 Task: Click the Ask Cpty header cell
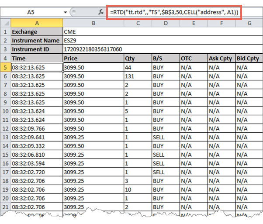tap(221, 58)
